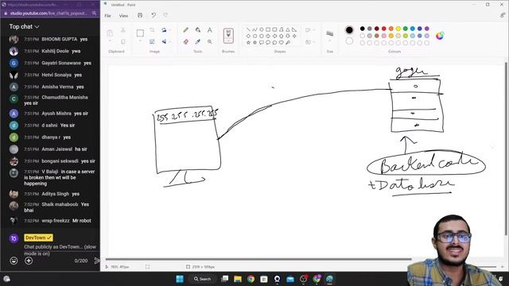Screen dimensions: 509x286
Task: Click the Resize and skew icon
Action: pyautogui.click(x=152, y=42)
